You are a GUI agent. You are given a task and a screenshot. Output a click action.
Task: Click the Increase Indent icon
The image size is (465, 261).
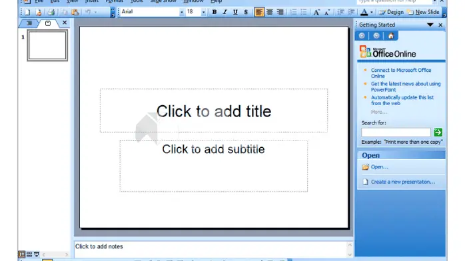pyautogui.click(x=352, y=12)
